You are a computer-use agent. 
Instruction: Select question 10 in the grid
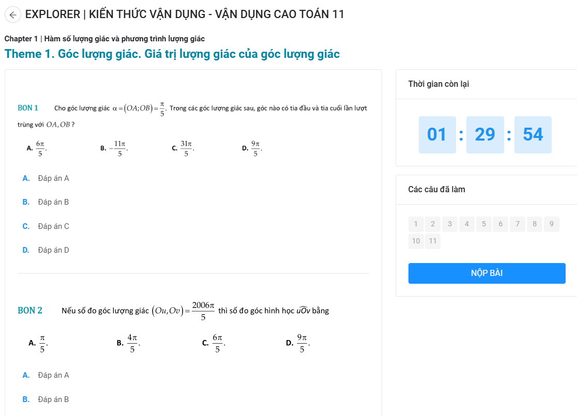[416, 241]
